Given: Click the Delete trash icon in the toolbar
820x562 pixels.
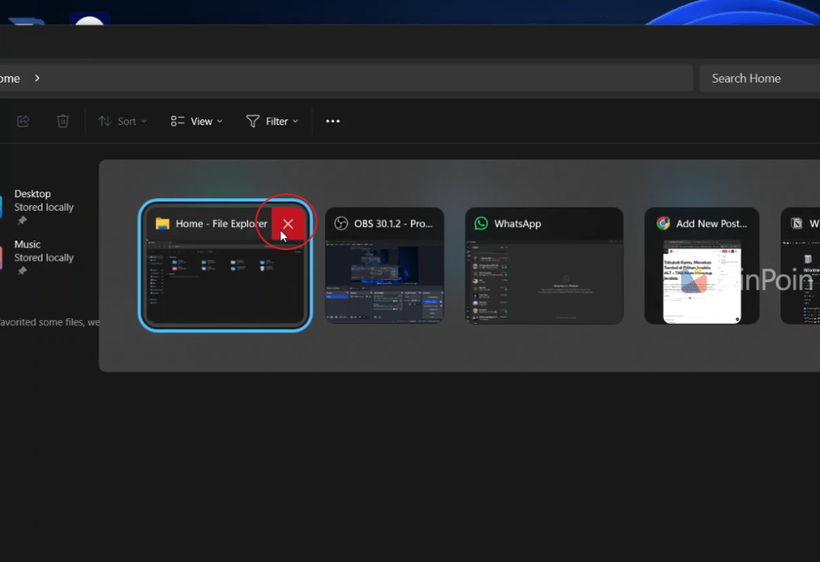Looking at the screenshot, I should (x=62, y=120).
